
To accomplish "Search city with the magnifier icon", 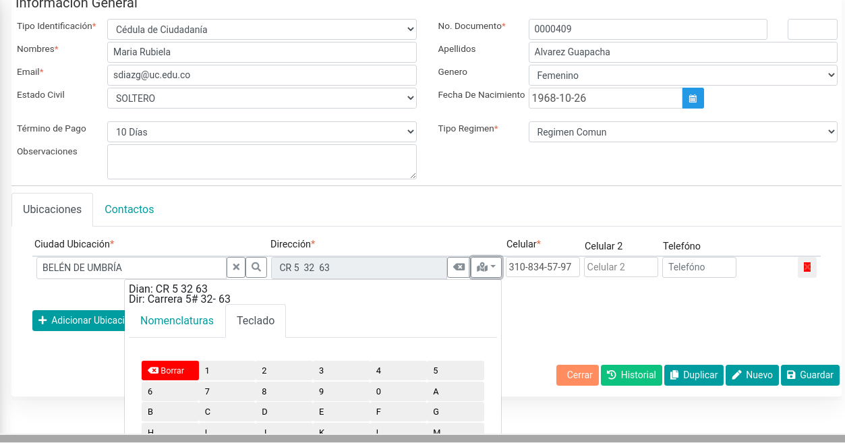I will point(256,268).
